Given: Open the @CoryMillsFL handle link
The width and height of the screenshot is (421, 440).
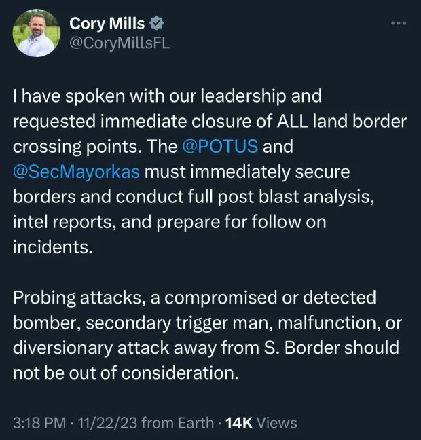Looking at the screenshot, I should pyautogui.click(x=120, y=43).
